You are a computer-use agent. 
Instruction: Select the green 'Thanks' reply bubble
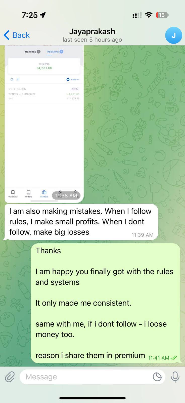pos(106,303)
